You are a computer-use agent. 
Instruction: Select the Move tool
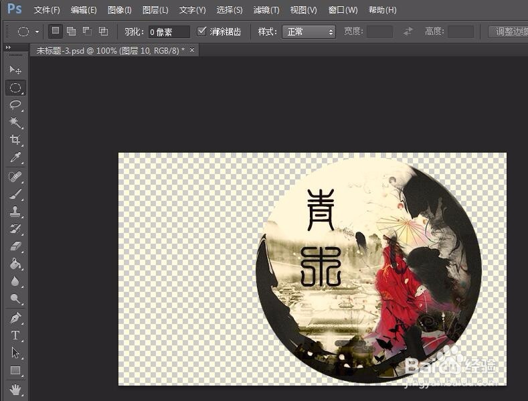pos(15,70)
